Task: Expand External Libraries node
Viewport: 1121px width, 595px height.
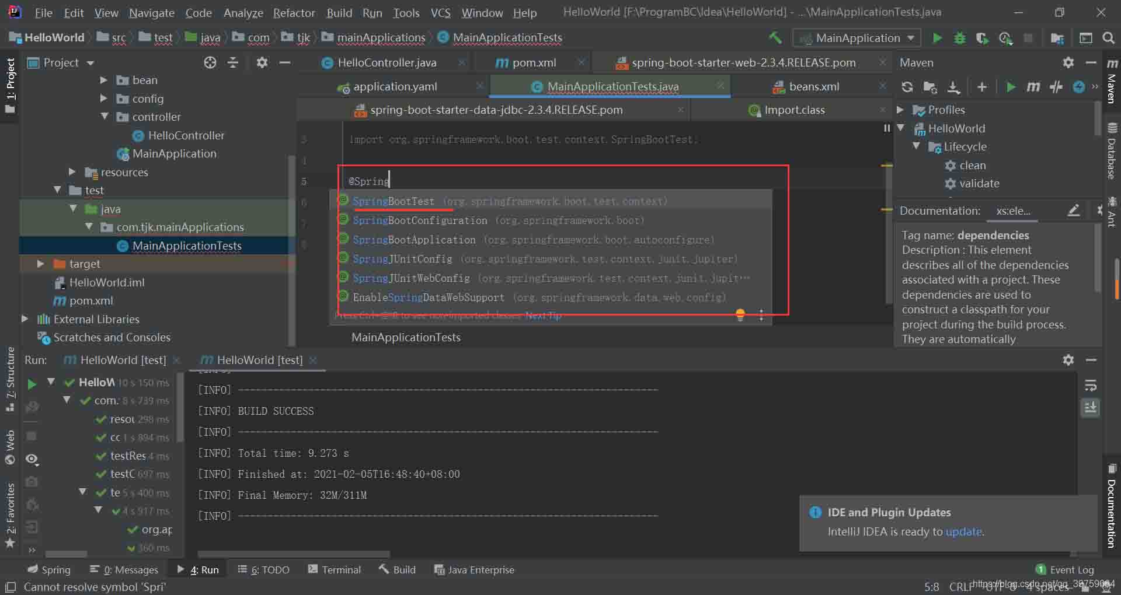Action: (25, 318)
